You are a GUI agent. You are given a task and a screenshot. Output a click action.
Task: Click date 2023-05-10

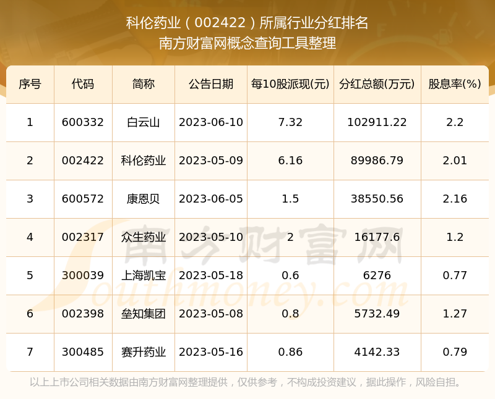(x=211, y=237)
